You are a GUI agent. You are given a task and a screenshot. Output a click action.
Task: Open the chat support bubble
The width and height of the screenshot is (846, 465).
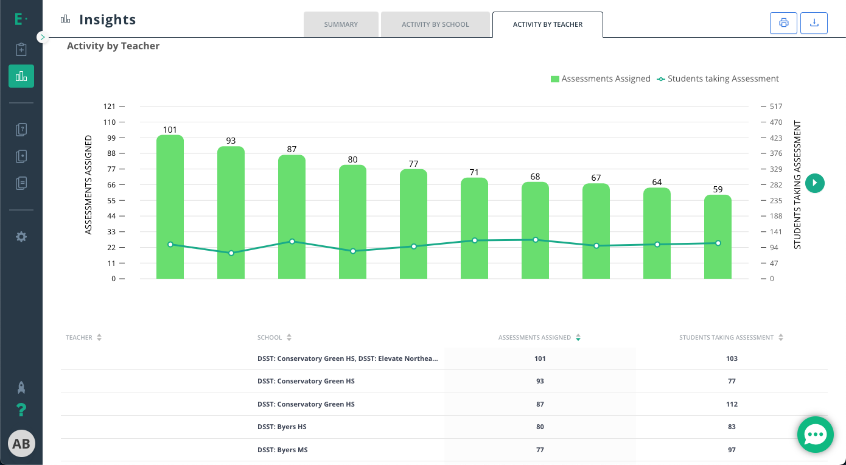click(815, 435)
